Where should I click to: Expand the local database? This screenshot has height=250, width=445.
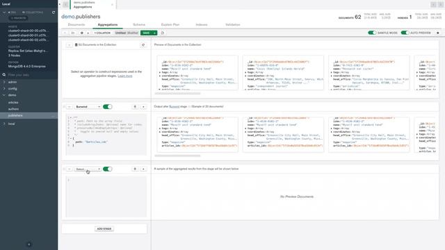[4, 124]
